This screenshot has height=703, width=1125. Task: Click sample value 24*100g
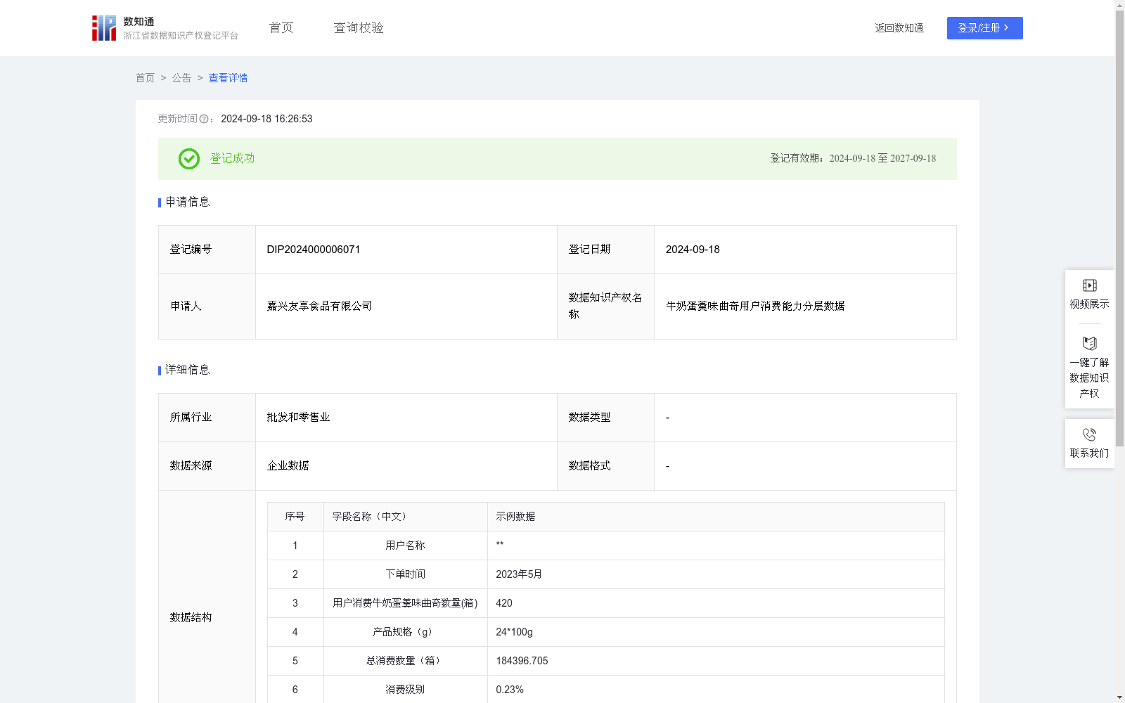point(514,632)
